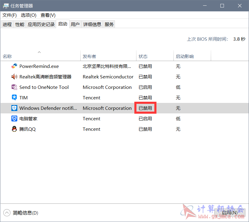Screen dimensions: 249x222
Task: Click 无 startup impact of 腾讯QQ row
Action: coord(178,129)
